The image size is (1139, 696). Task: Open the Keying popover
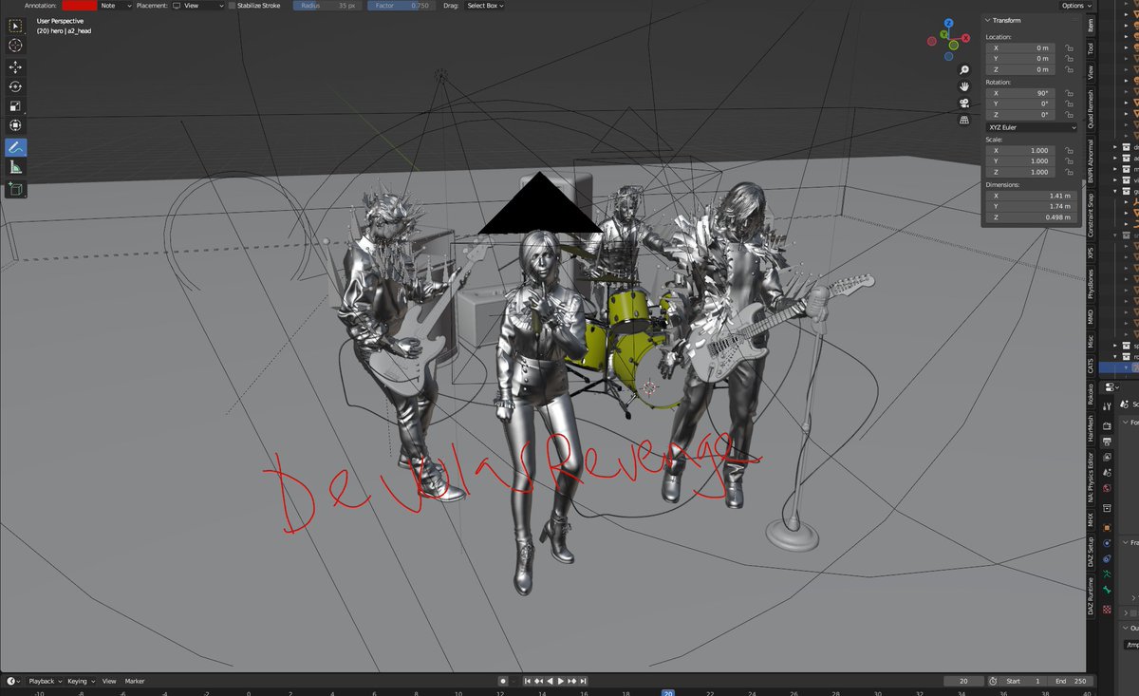pos(80,681)
